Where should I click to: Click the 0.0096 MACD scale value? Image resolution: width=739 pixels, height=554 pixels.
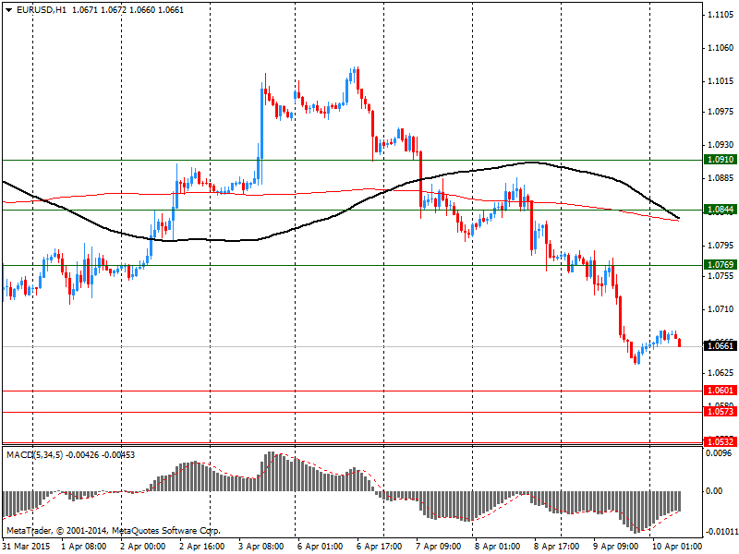pos(720,453)
